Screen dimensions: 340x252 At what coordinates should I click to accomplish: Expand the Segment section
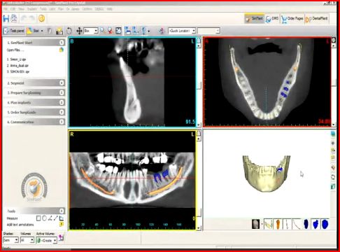[62, 83]
